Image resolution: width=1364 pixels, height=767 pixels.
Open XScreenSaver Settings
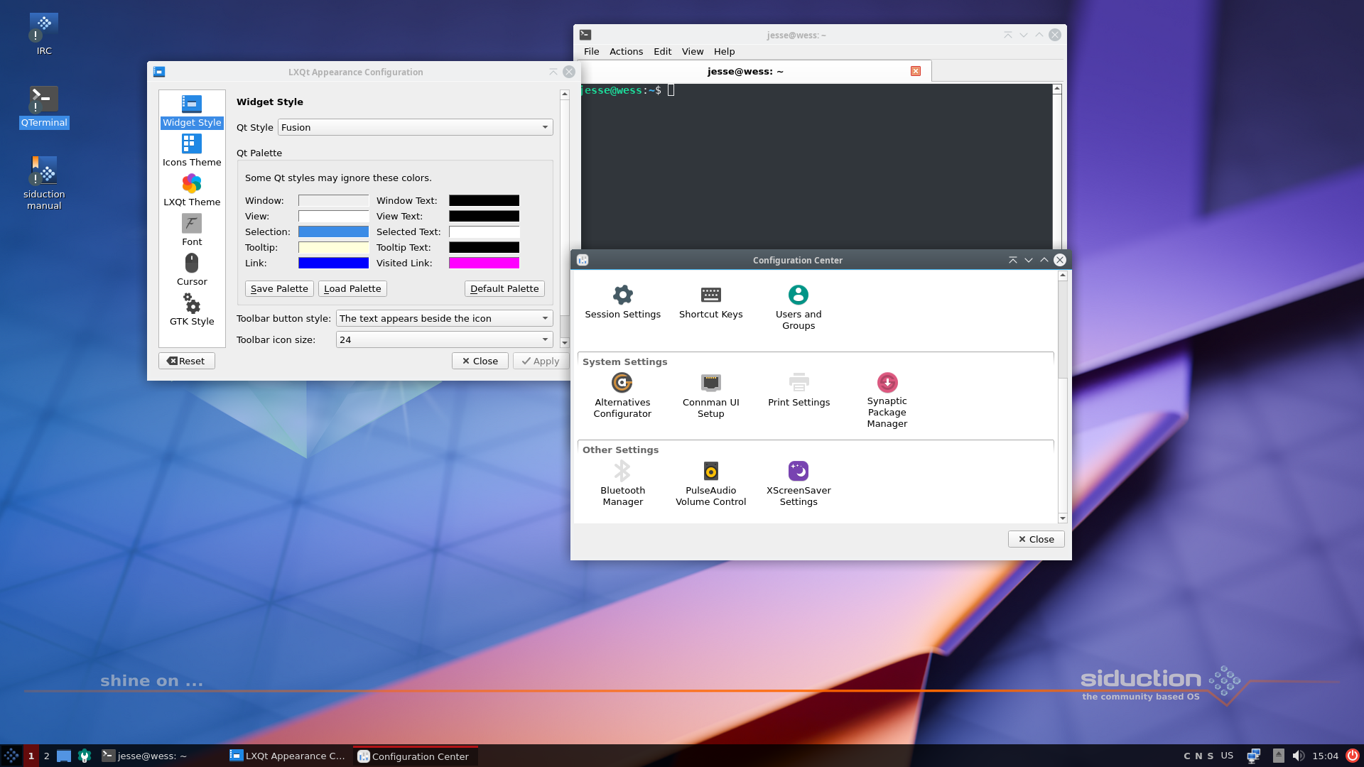[799, 484]
